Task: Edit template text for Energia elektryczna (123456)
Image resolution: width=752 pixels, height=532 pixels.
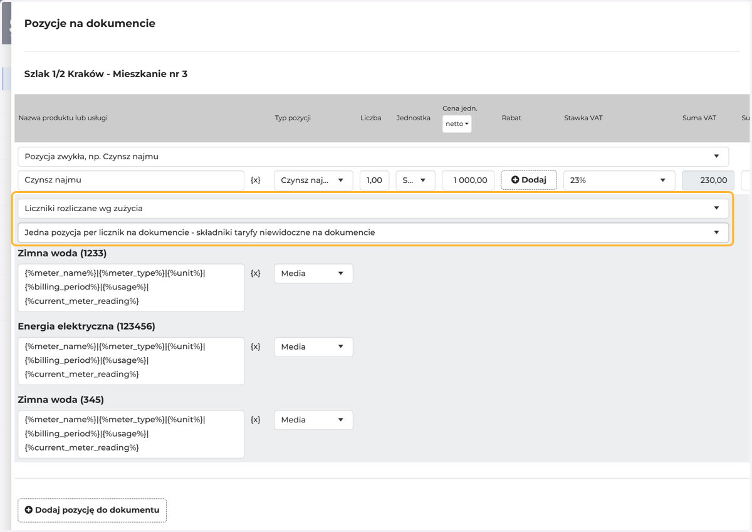Action: point(131,361)
